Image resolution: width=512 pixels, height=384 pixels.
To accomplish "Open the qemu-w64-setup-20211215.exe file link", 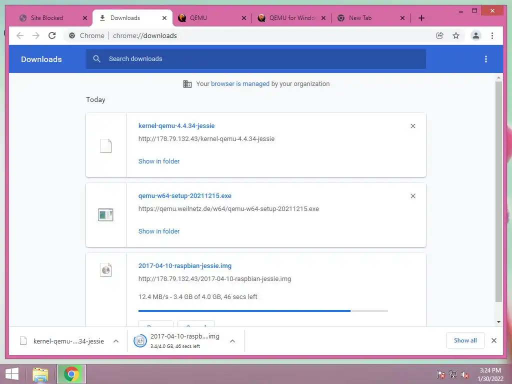I will point(185,195).
